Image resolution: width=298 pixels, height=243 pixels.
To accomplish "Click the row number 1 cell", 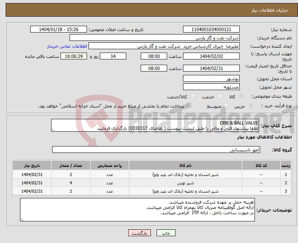I will (x=286, y=174).
